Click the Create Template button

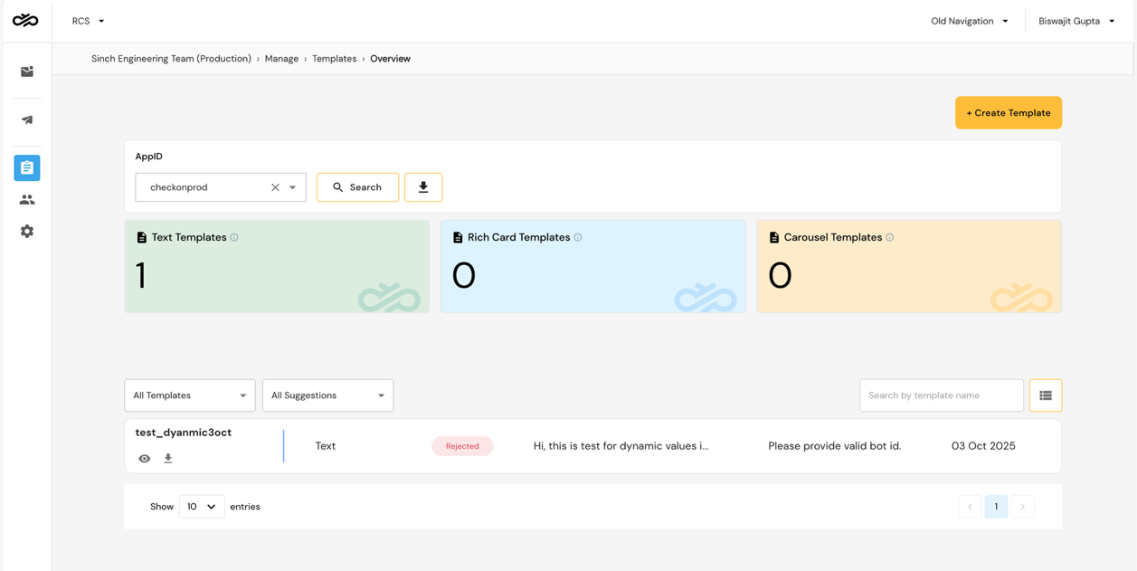click(x=1009, y=113)
